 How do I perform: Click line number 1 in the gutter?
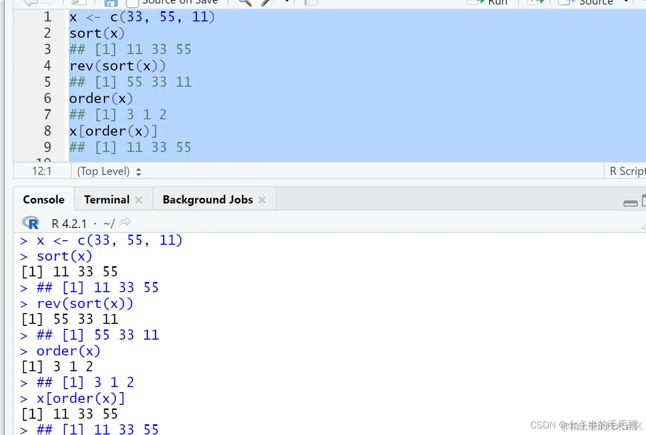tap(47, 17)
